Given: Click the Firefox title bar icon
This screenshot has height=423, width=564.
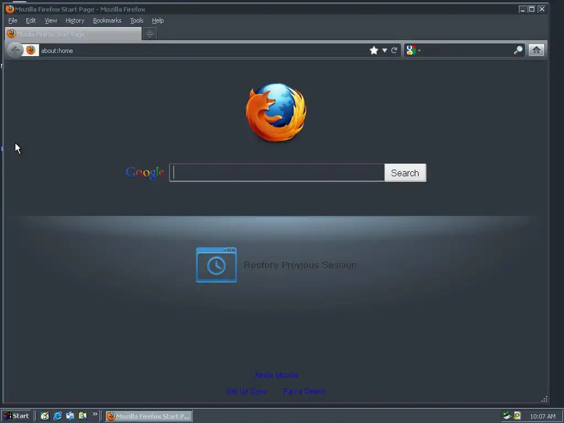Looking at the screenshot, I should tap(10, 9).
